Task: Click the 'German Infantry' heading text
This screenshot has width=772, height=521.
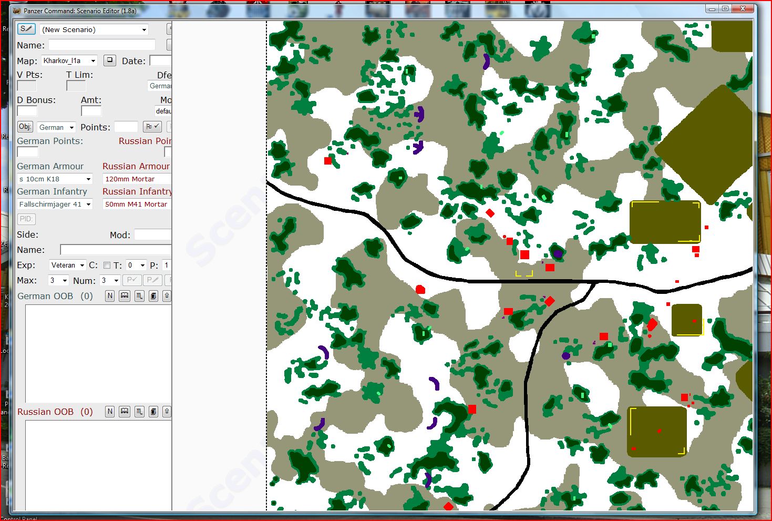Action: [x=52, y=191]
